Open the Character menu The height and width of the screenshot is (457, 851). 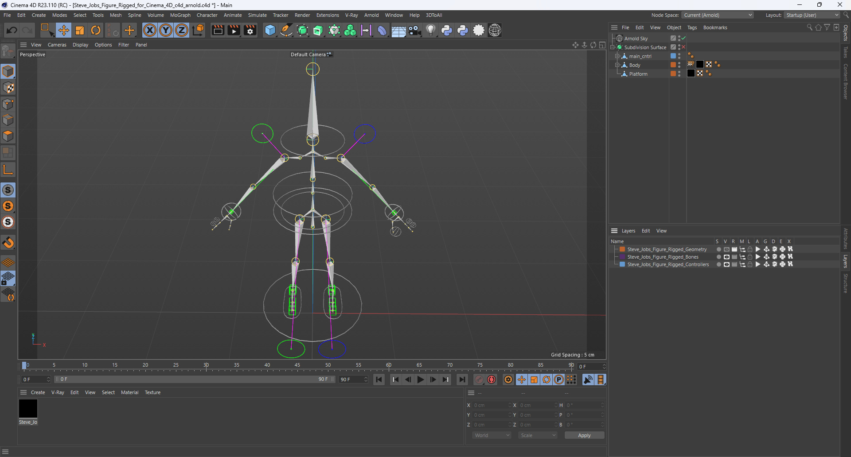pos(207,15)
